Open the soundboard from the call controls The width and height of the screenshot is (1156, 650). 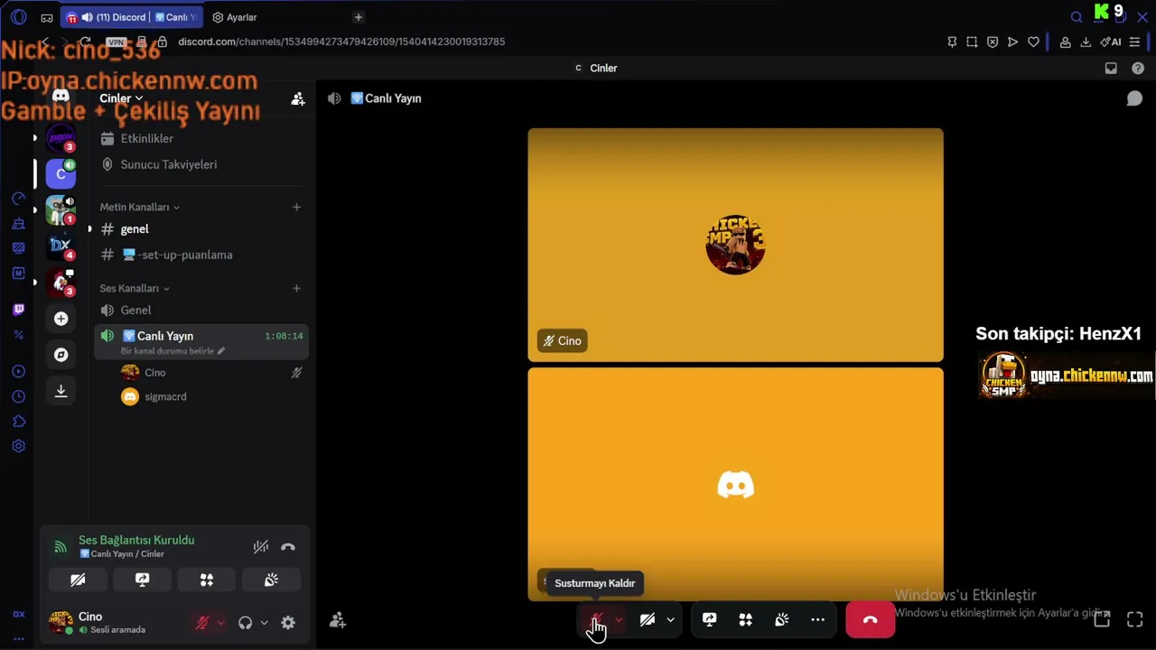tap(781, 620)
